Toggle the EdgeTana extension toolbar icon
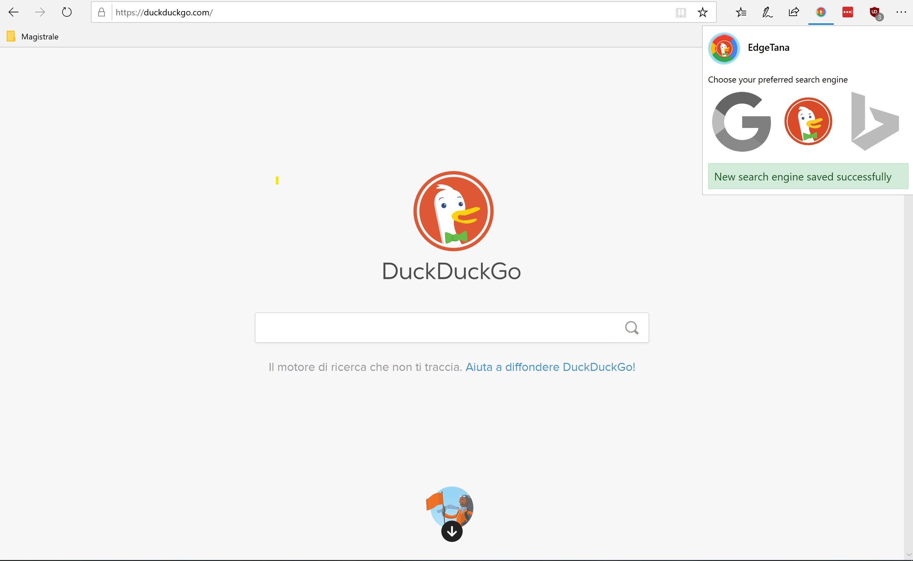Viewport: 913px width, 561px height. (821, 12)
